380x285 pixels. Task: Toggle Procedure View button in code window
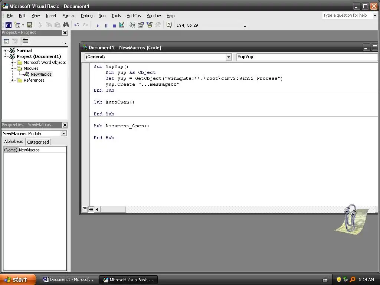[x=85, y=209]
